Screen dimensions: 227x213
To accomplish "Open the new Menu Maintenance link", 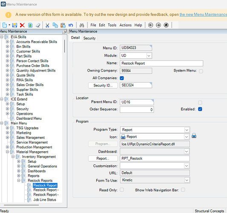I will 203,14.
